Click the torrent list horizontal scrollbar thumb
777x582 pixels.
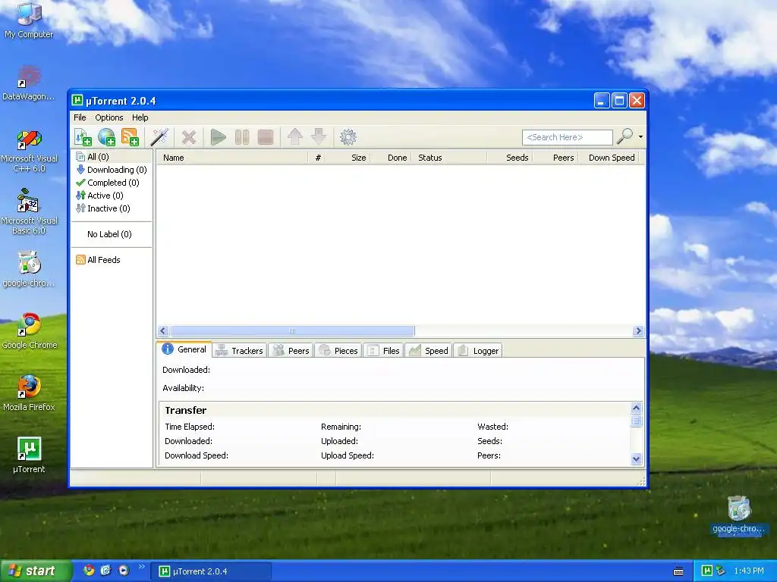tap(292, 330)
